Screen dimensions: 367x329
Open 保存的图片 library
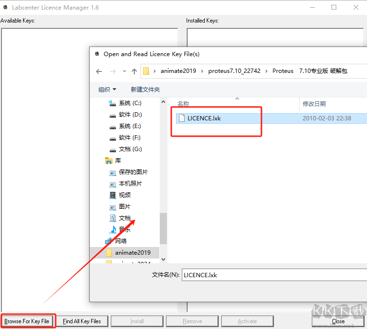tap(128, 172)
